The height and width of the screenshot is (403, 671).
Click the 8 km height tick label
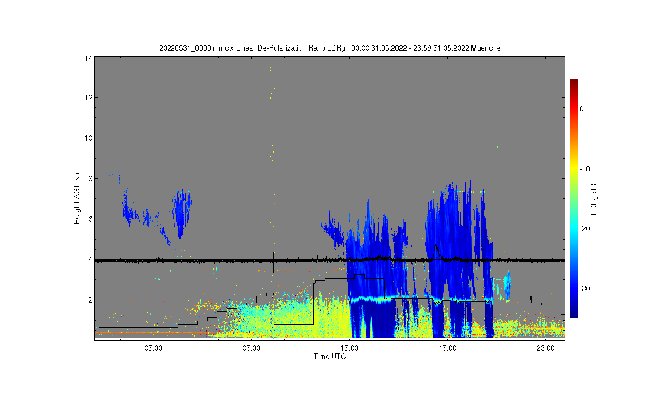click(x=90, y=179)
